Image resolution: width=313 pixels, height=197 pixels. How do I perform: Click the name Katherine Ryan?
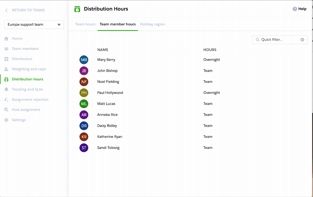110,137
